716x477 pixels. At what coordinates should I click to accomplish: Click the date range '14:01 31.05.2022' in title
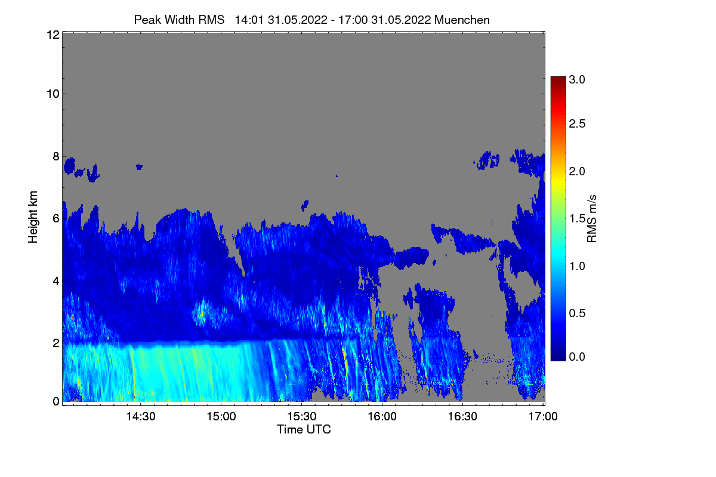pos(281,20)
